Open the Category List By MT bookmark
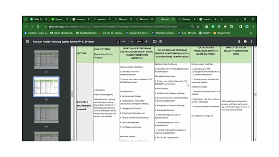Screen dimensions: 279x157 [x=137, y=33]
